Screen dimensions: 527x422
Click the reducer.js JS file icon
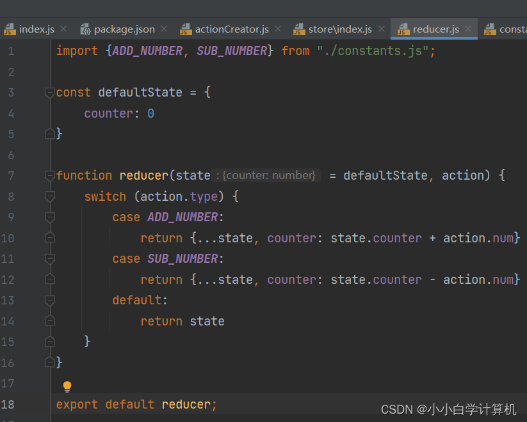tap(403, 29)
